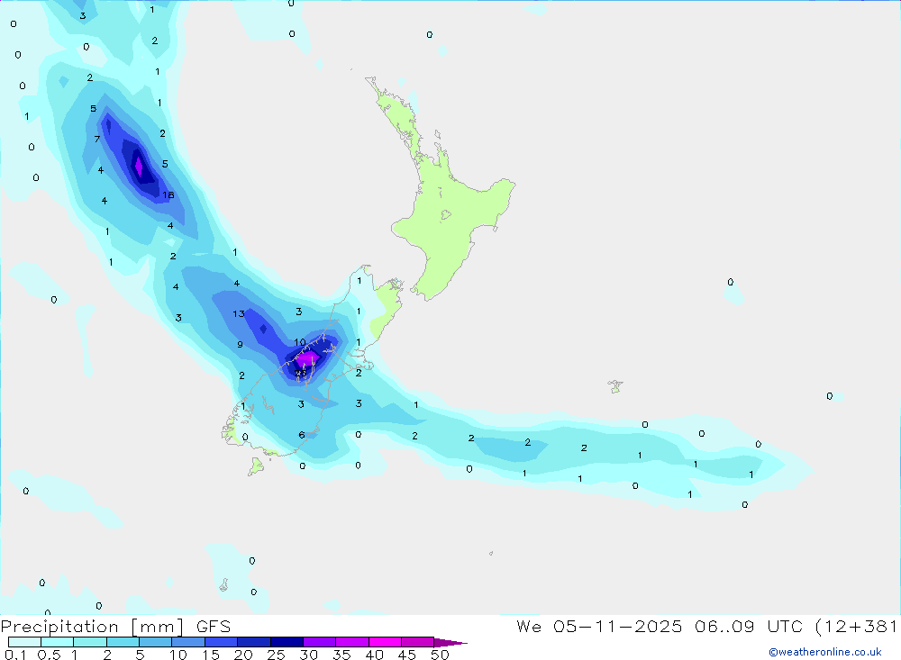This screenshot has width=901, height=660.
Task: Open the weatheronline.co.uk copyright link
Action: point(825,652)
